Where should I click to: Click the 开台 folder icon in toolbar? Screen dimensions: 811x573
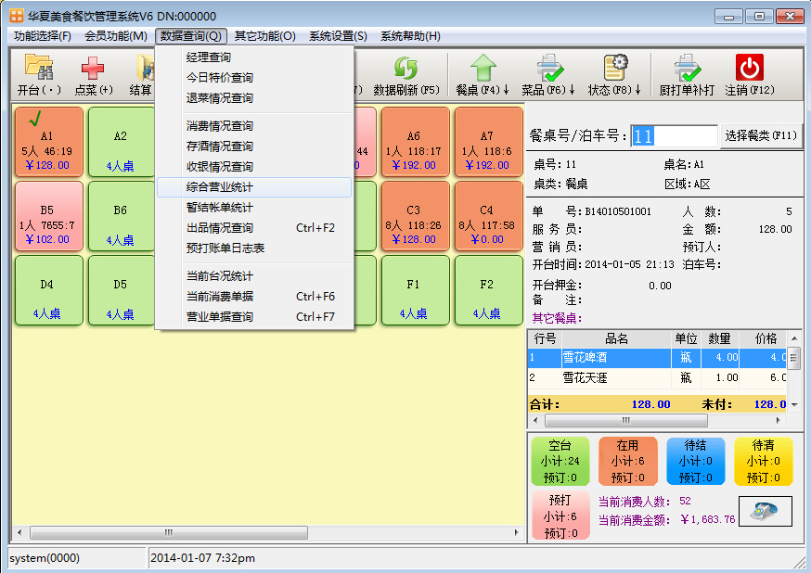(x=39, y=68)
